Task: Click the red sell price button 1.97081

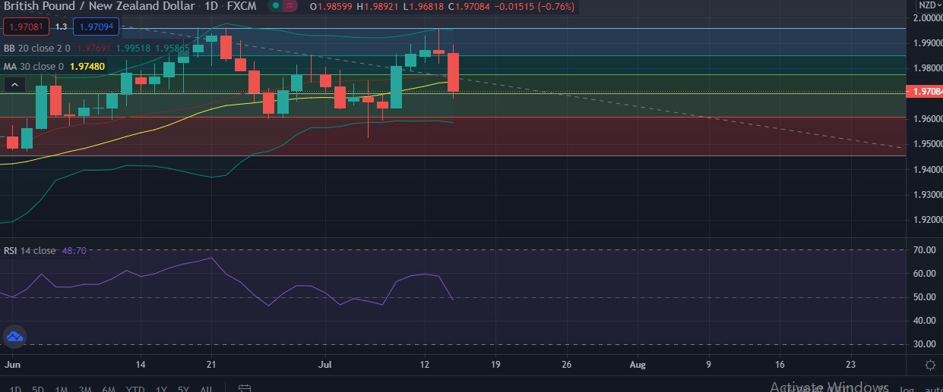Action: (x=27, y=27)
